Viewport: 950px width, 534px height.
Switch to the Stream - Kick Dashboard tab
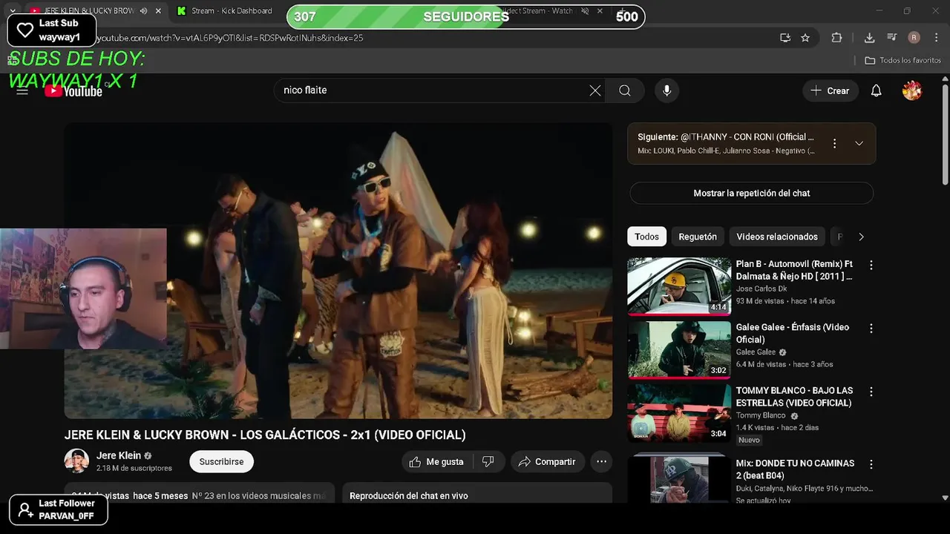225,11
